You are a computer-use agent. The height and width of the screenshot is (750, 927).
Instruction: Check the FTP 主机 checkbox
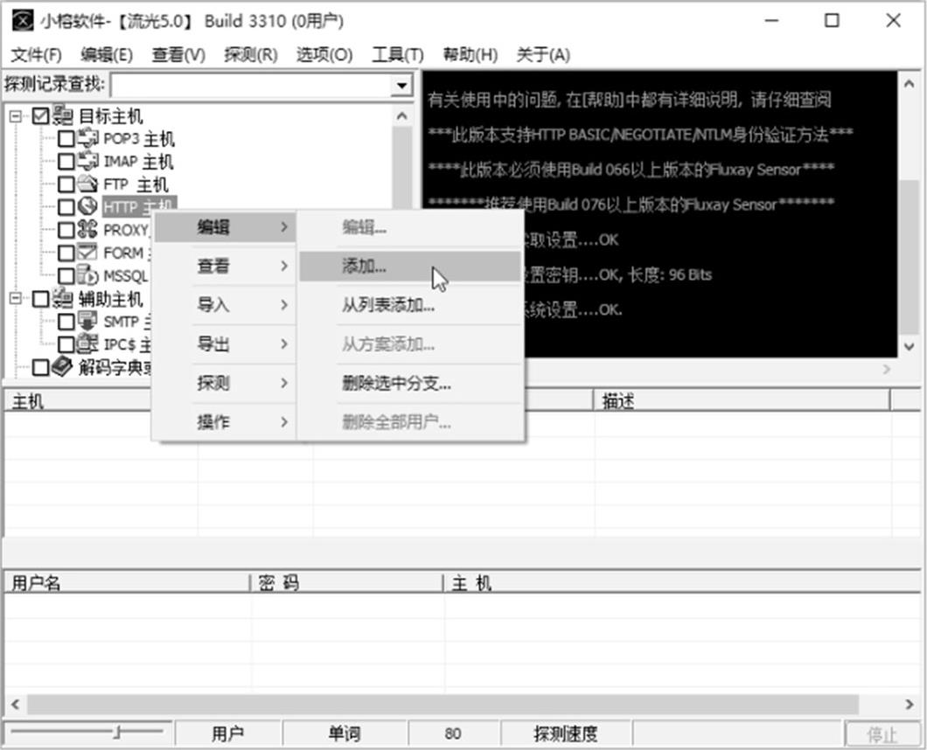(x=66, y=184)
